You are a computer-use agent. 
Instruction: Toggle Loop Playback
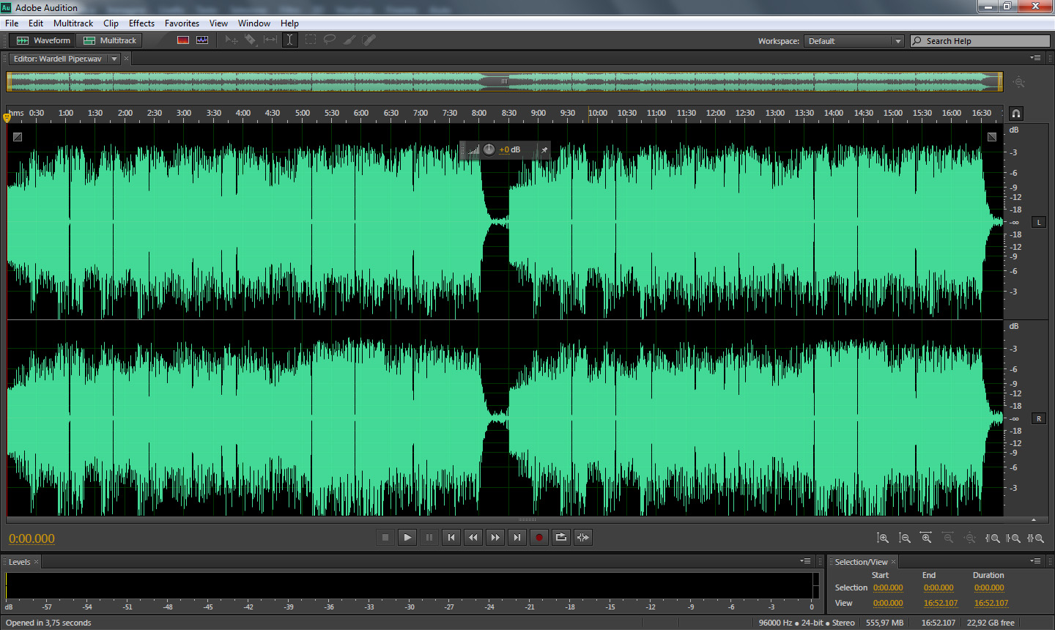click(561, 537)
